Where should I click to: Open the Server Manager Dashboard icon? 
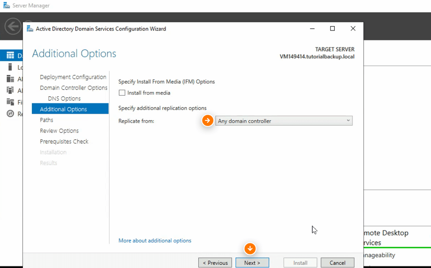10,55
